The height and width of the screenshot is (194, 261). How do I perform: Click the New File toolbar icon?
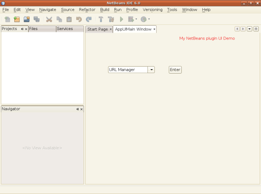click(7, 19)
